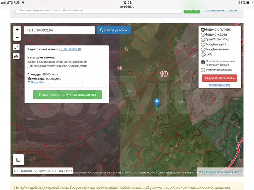Select Яндекс-спутник map layer

(203, 30)
